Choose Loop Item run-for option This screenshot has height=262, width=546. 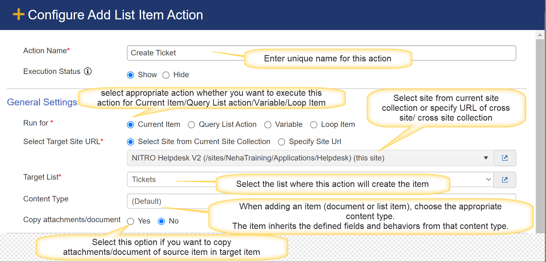314,125
